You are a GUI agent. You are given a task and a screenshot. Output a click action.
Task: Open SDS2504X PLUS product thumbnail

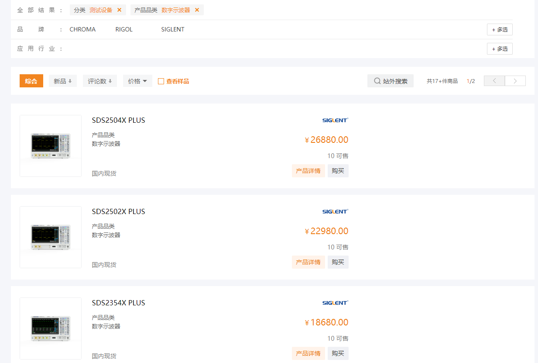point(51,146)
